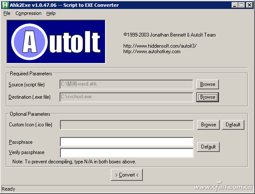
Task: Click the copyright Jonathan Bennett text
Action: tap(170, 35)
